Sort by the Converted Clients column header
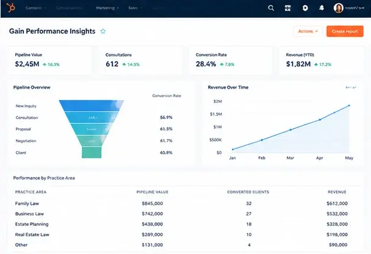The height and width of the screenshot is (254, 371). (x=248, y=192)
